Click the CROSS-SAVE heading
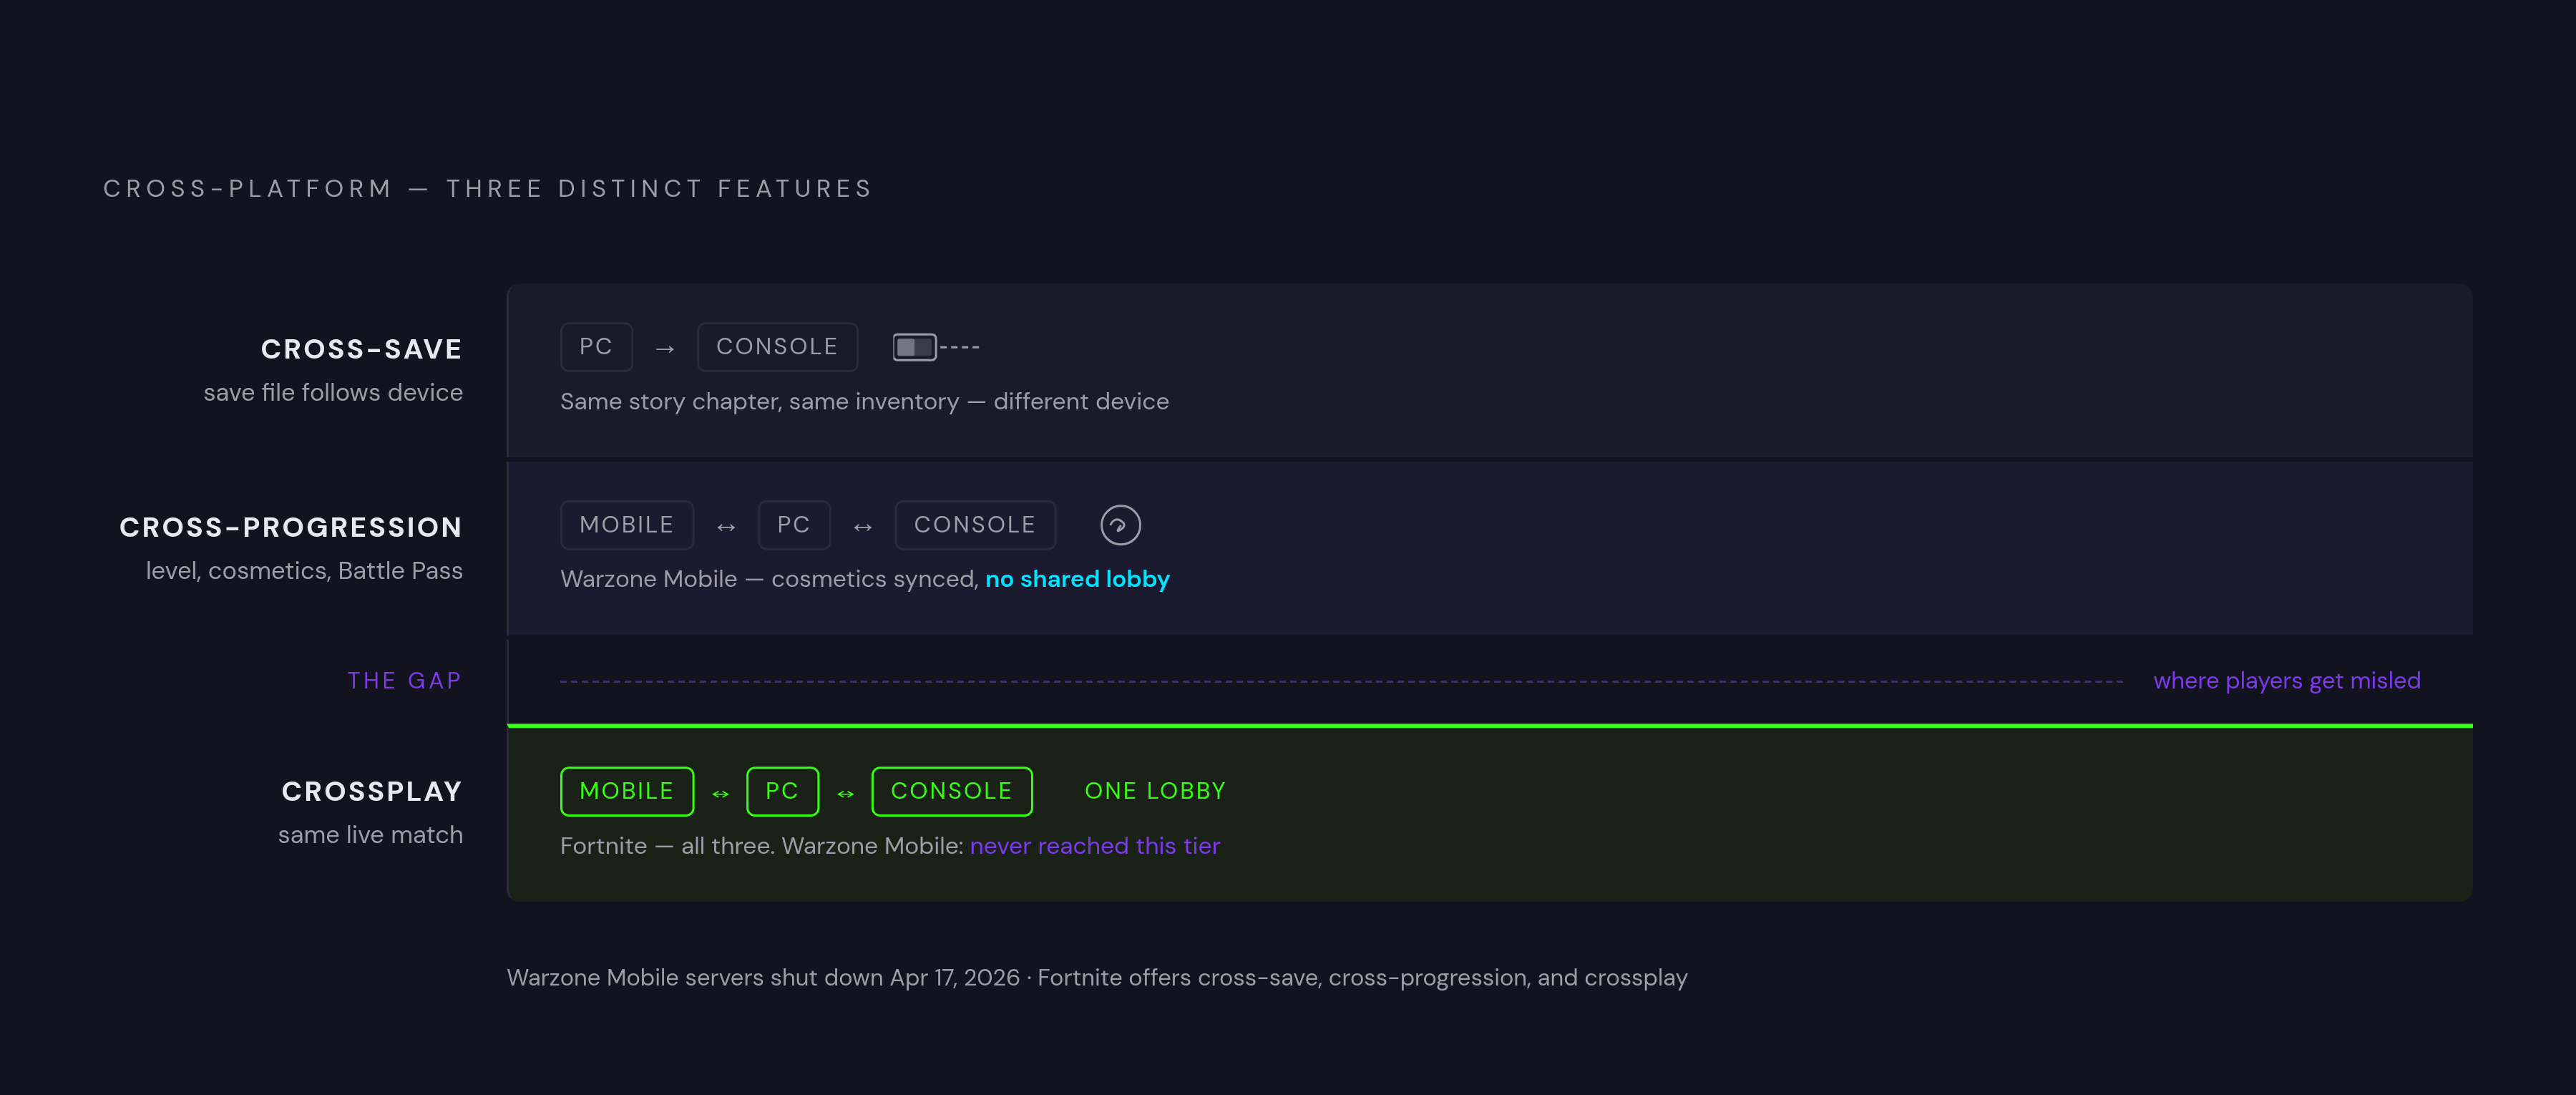The height and width of the screenshot is (1095, 2576). [x=362, y=349]
